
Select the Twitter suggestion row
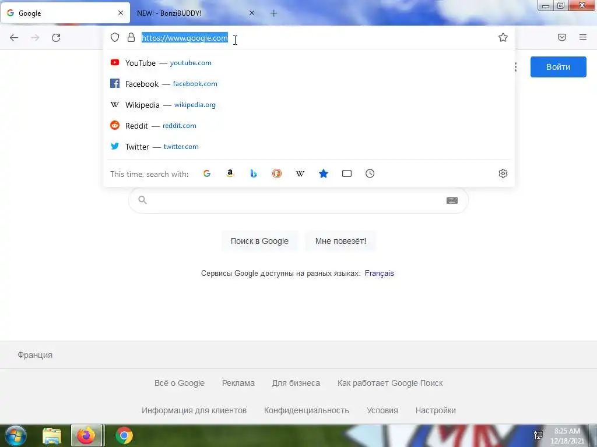click(x=309, y=146)
